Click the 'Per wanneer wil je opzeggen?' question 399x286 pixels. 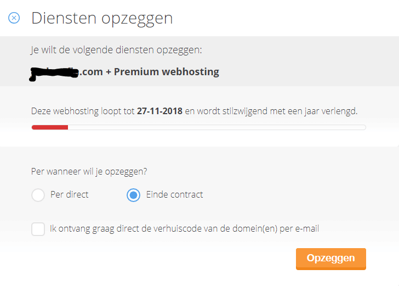click(x=89, y=171)
